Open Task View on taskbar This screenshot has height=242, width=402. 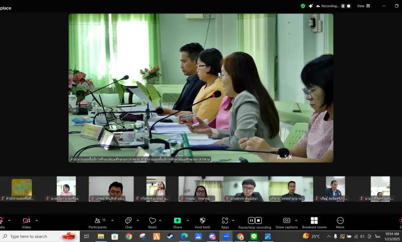click(87, 236)
